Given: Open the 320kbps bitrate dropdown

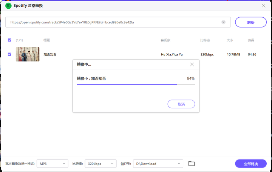Looking at the screenshot, I should [x=100, y=164].
